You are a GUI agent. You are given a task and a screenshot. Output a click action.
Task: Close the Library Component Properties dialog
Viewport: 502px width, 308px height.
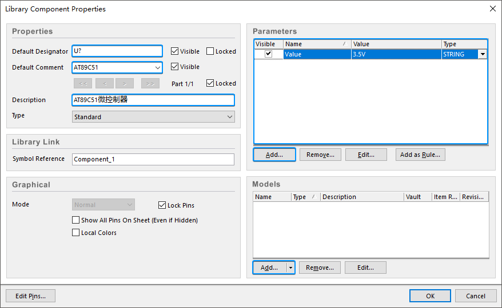click(x=493, y=9)
